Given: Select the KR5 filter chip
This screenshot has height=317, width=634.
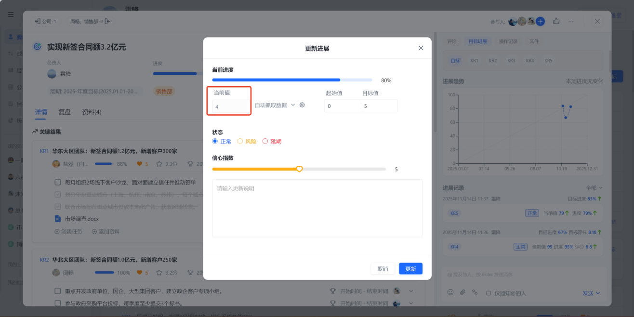Looking at the screenshot, I should tap(548, 61).
